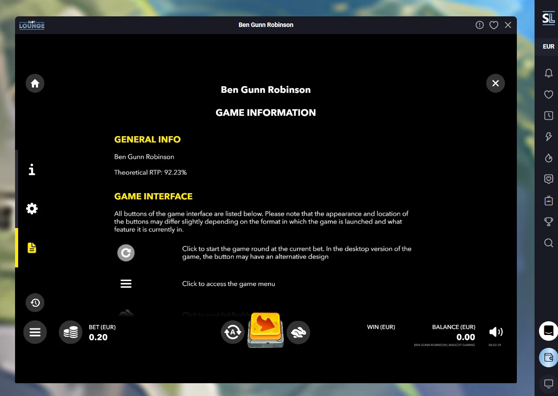Click the BET (EUR) 0.20 value
Screen dimensions: 558x396
[98, 337]
